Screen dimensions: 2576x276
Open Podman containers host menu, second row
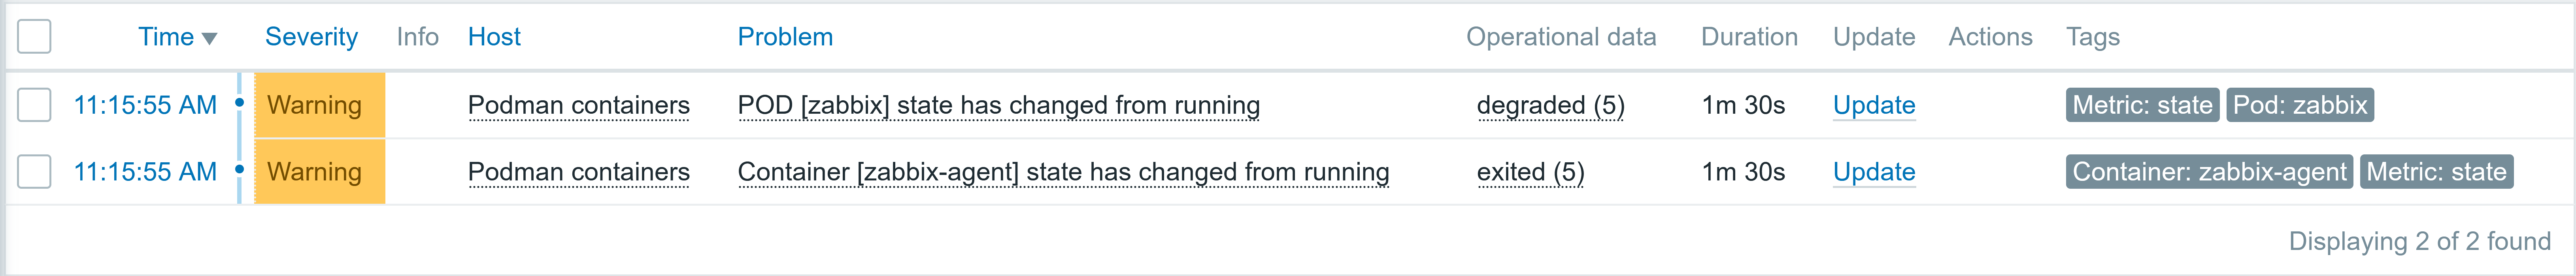point(579,172)
